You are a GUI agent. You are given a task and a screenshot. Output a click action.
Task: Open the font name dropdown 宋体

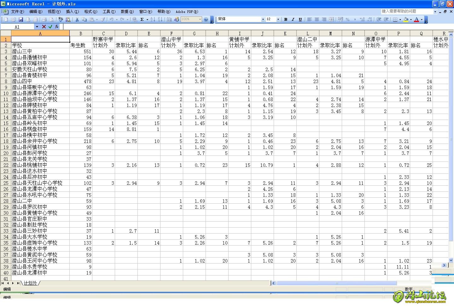coord(263,20)
